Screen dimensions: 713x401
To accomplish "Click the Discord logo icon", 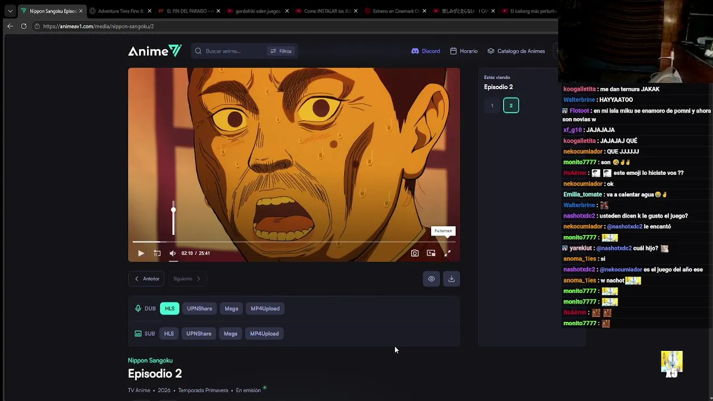I will (x=415, y=51).
